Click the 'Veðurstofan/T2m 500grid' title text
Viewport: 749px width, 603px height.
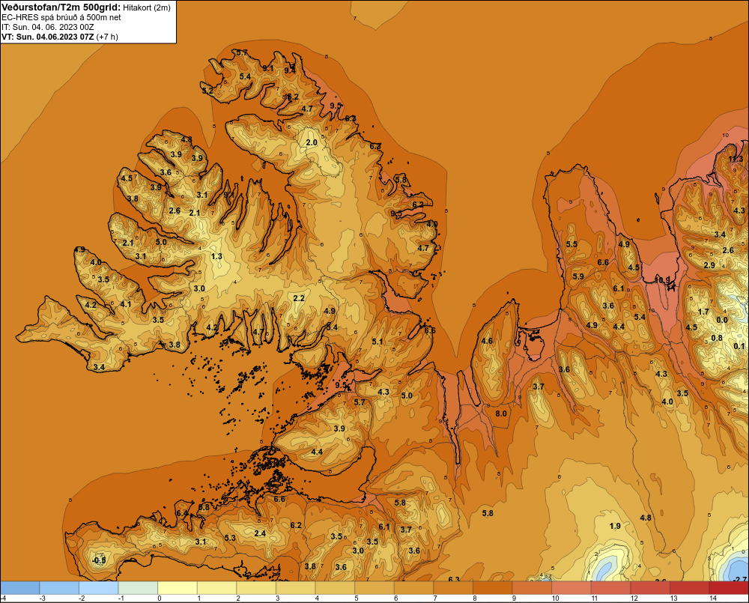click(60, 7)
